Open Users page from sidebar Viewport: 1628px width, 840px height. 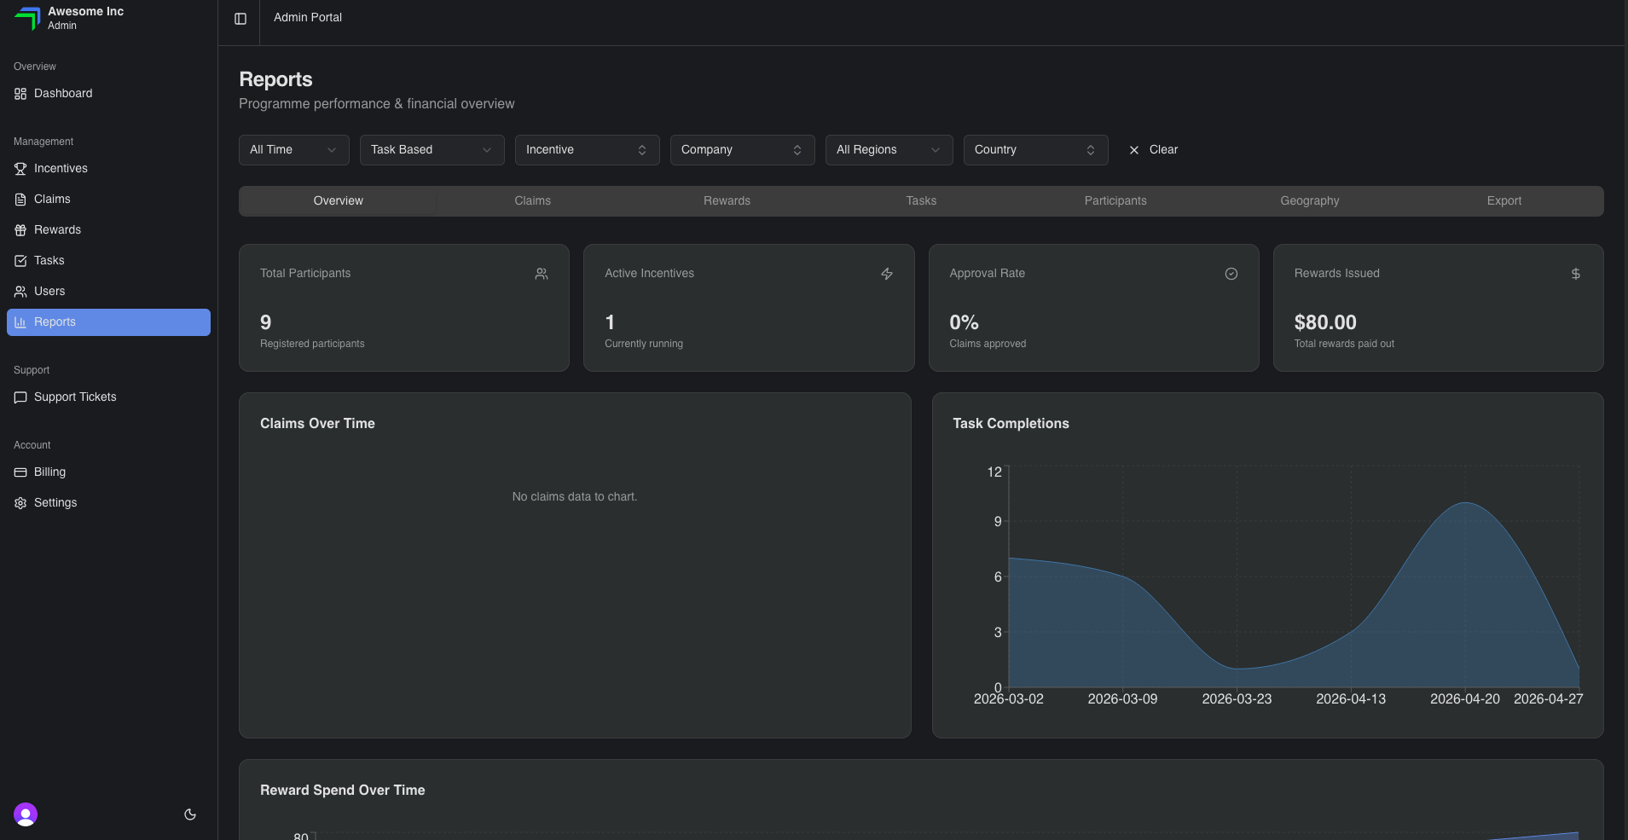(109, 292)
